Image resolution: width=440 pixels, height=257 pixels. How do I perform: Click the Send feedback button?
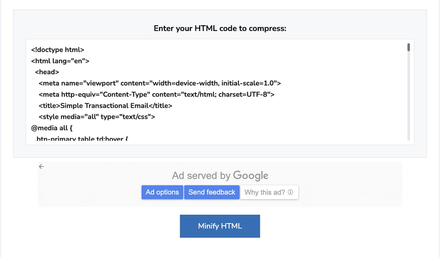pos(211,192)
